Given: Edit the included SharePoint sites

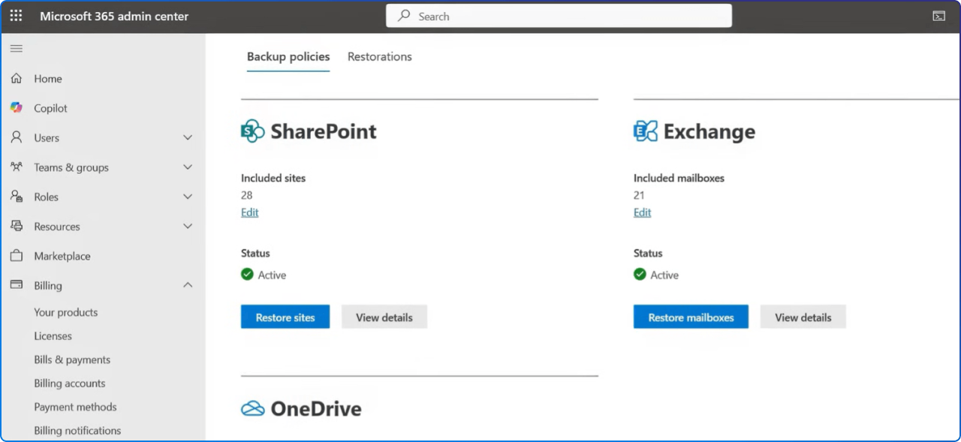Looking at the screenshot, I should [x=249, y=212].
